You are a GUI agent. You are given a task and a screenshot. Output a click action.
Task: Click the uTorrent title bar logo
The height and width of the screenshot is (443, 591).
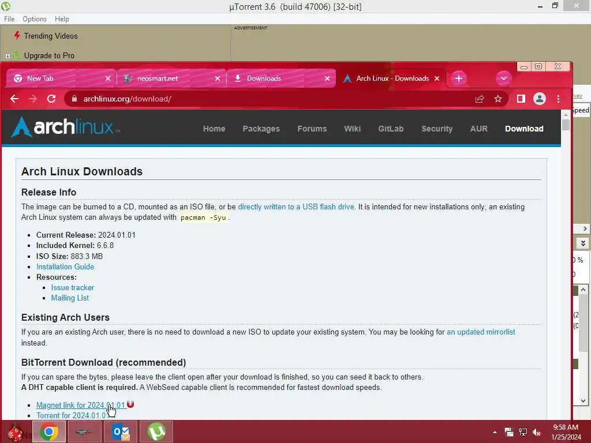point(6,6)
